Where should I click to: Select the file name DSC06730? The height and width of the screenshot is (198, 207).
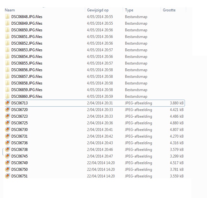point(20,130)
